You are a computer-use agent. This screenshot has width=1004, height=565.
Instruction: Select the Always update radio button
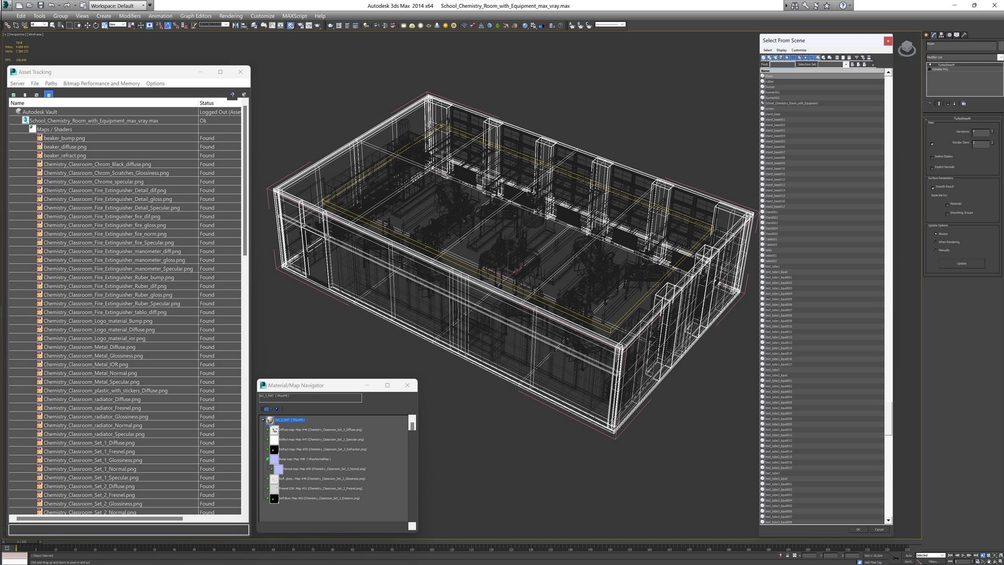tap(935, 234)
